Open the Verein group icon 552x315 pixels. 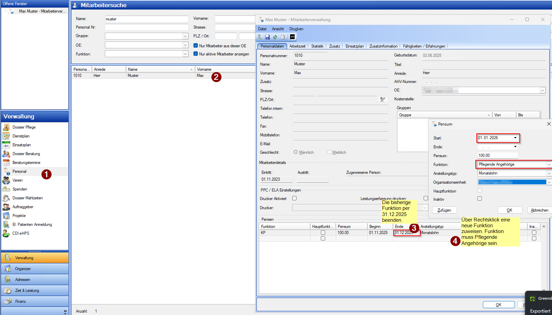click(6, 180)
